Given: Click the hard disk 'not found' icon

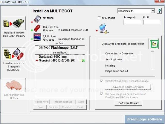Looking at the screenshot, I should pyautogui.click(x=37, y=19).
